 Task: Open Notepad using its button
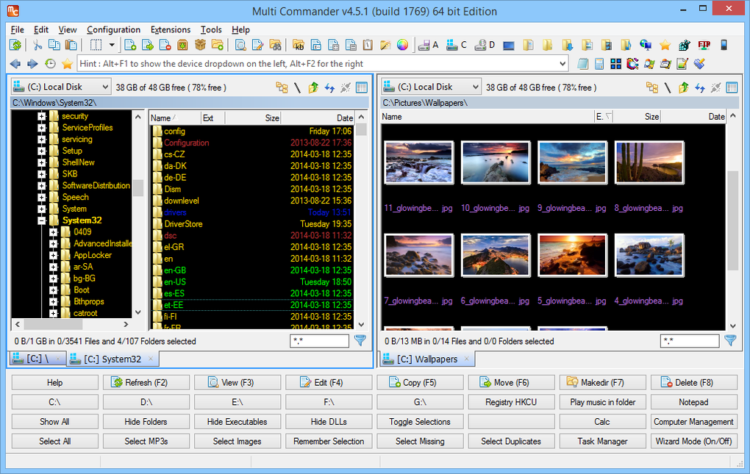tap(693, 402)
